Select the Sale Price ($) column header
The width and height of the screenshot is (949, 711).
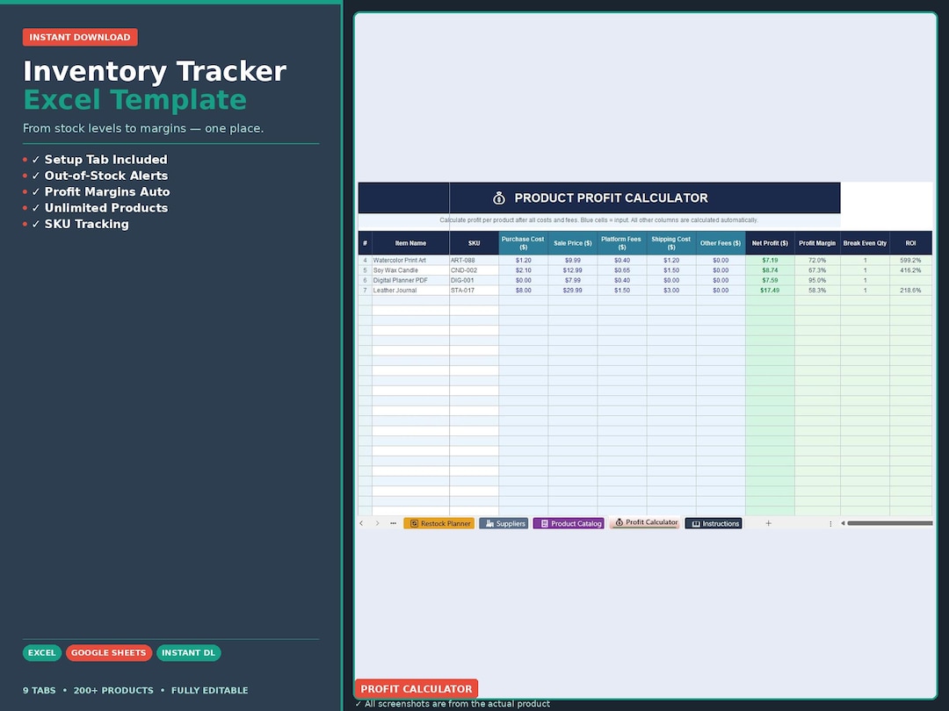pos(573,243)
